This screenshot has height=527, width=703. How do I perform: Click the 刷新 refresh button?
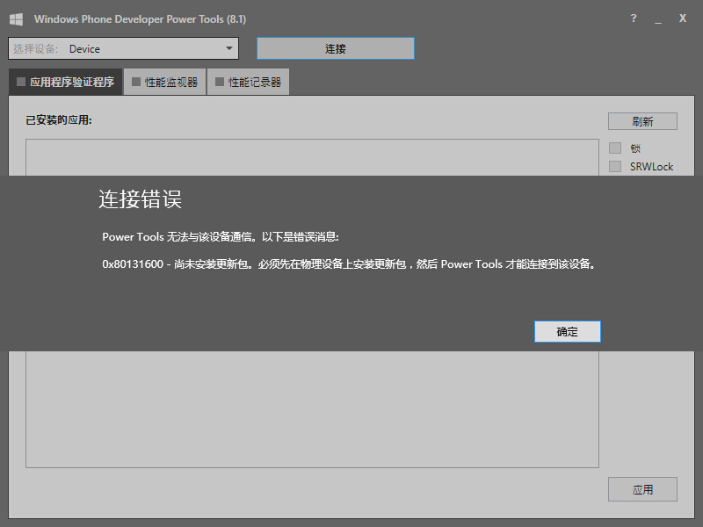642,121
